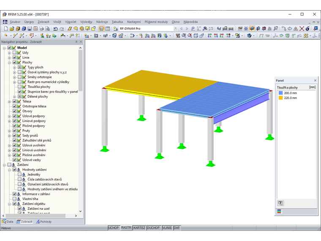Click the new node tool icon
The image size is (321, 241).
pos(6,36)
